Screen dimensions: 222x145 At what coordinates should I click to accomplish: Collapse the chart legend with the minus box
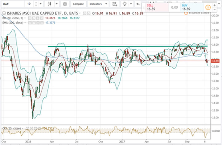[x=4, y=13]
